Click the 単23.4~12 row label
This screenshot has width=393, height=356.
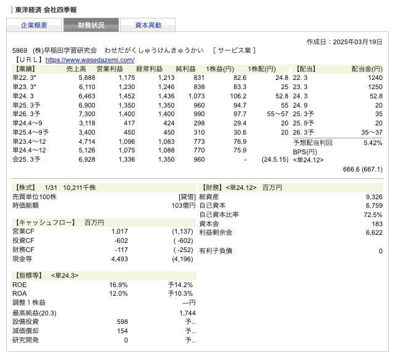(29, 141)
